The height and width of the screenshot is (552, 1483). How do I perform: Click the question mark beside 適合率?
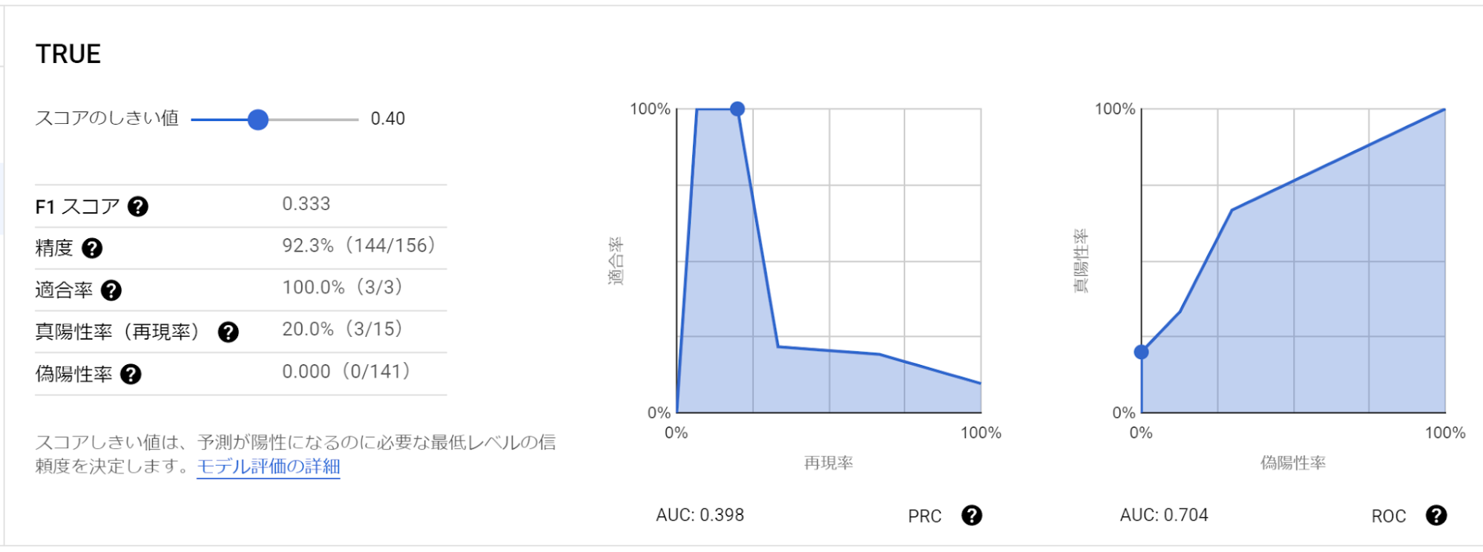(111, 290)
